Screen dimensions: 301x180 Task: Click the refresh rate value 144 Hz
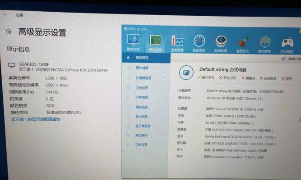click(x=52, y=92)
